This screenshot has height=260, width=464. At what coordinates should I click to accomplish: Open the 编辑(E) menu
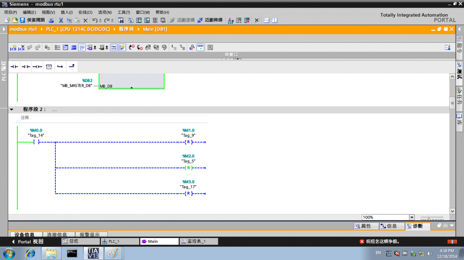[x=29, y=12]
